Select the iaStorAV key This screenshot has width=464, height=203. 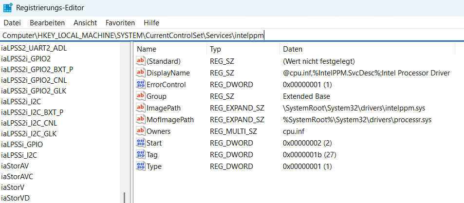pos(15,166)
